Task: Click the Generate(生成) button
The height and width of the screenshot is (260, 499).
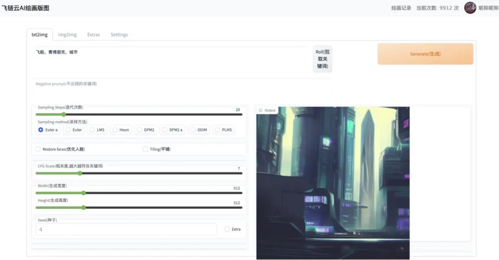Action: point(425,54)
